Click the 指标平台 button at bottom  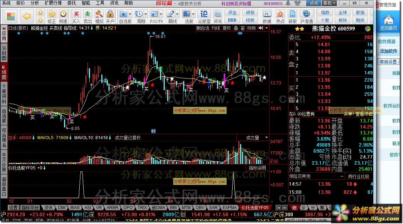click(30, 208)
